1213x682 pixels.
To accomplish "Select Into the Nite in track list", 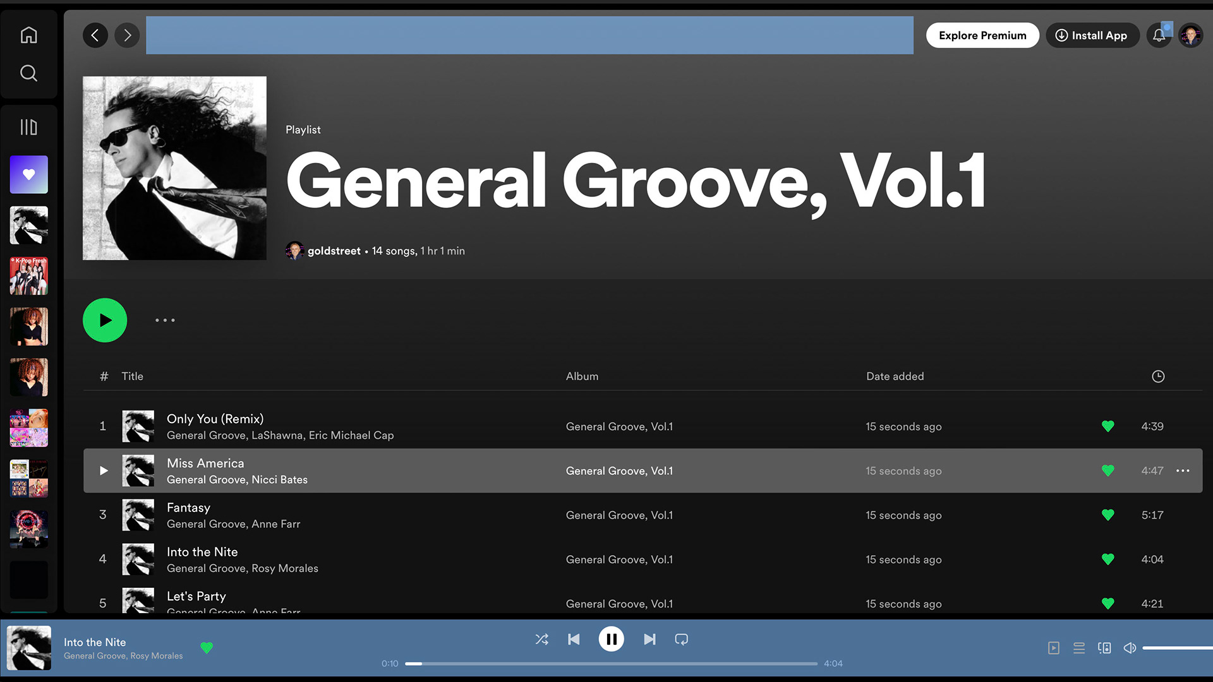I will tap(202, 552).
